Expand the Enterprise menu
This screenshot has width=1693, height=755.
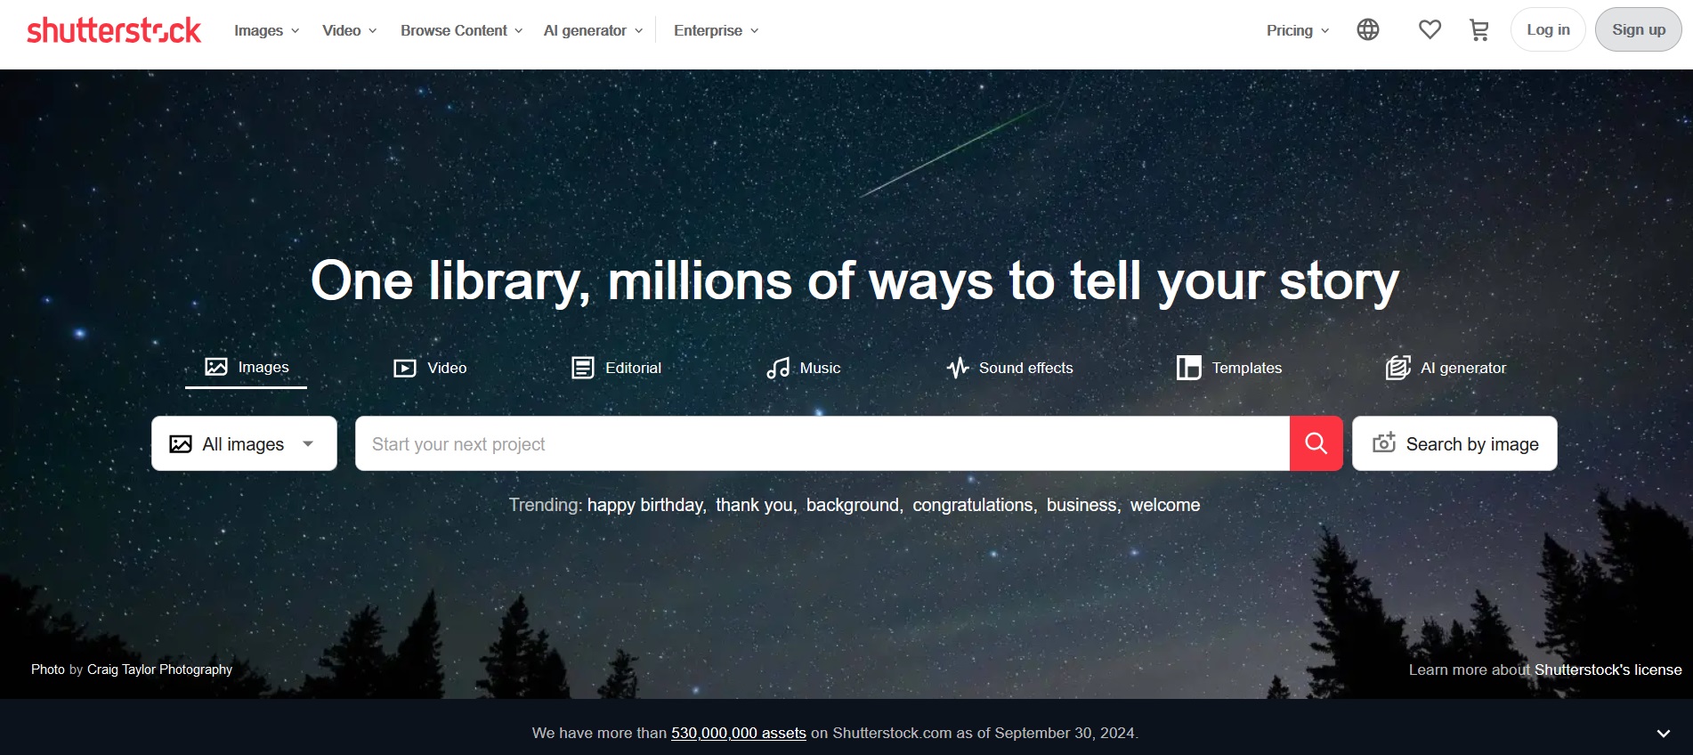716,30
